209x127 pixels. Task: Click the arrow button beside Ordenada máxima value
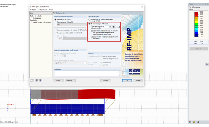pos(115,27)
